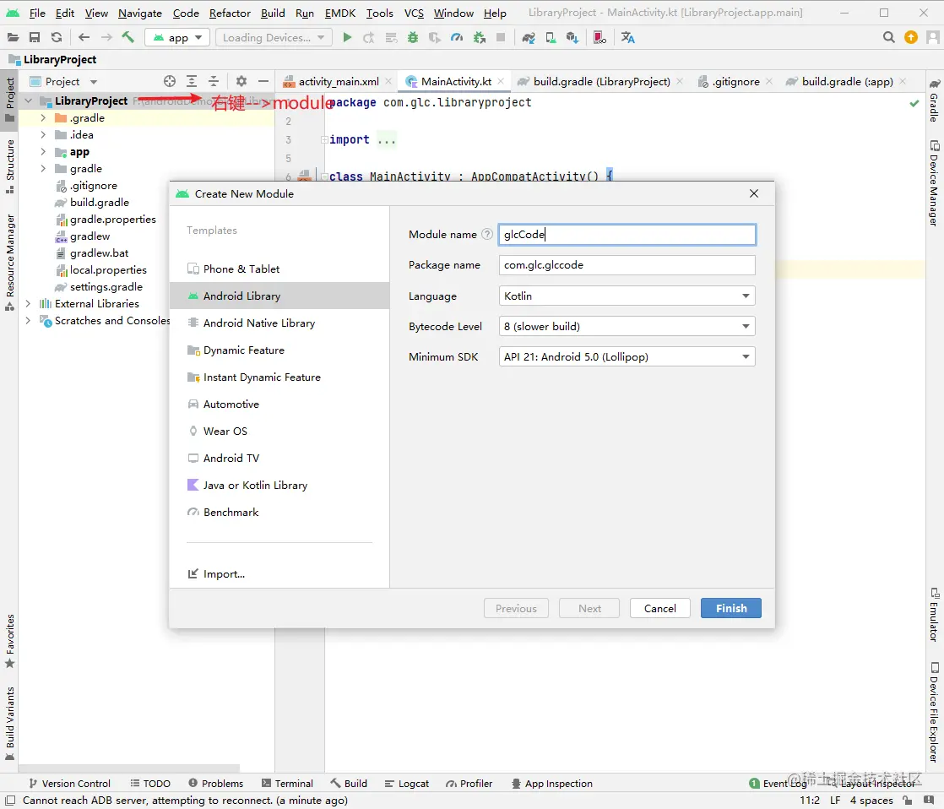
Task: Click the Module name input field
Action: point(627,234)
